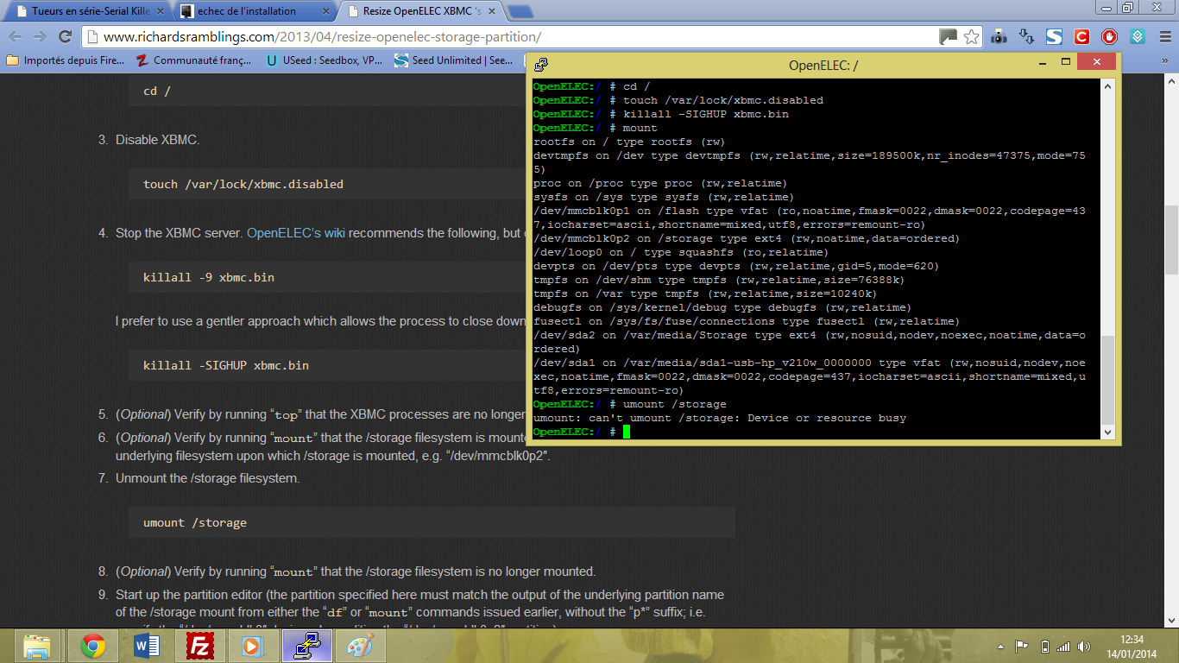Click the network signal tray icon
This screenshot has width=1179, height=663.
[x=1063, y=647]
